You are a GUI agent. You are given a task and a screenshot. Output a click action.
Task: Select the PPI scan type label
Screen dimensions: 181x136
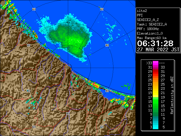coord(140,15)
